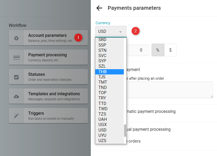Open Templates and integrations section
217x156 pixels.
pyautogui.click(x=48, y=96)
